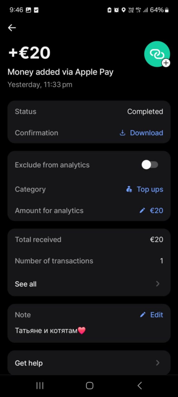The image size is (178, 397).
Task: Tap the back arrow icon
Action: pos(12,28)
